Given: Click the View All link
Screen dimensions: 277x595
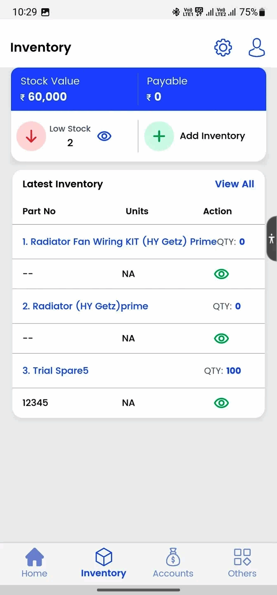Looking at the screenshot, I should coord(234,184).
